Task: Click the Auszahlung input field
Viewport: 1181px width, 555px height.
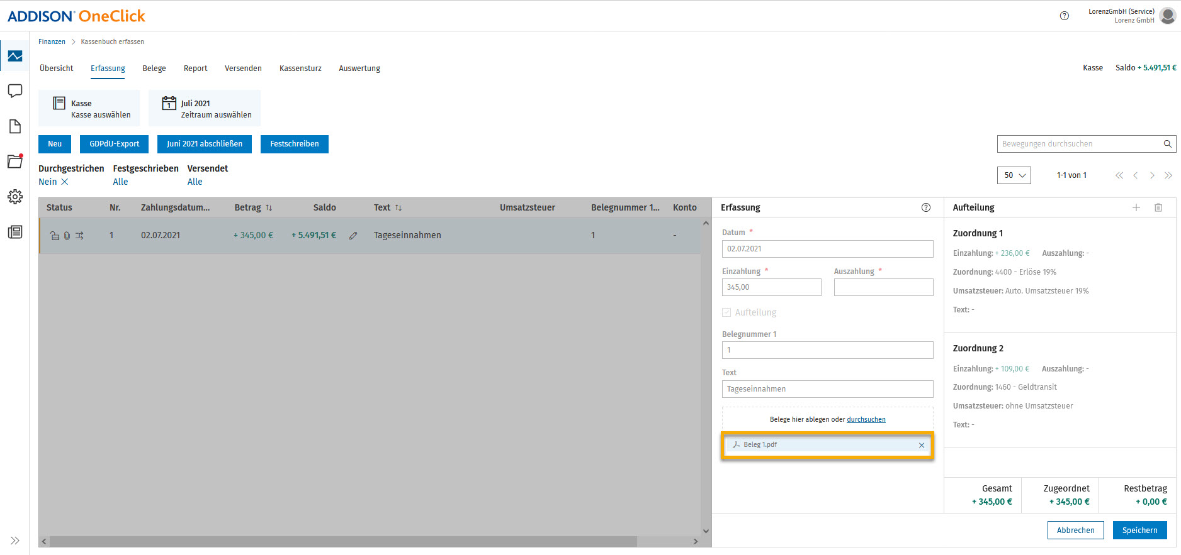Action: (883, 287)
